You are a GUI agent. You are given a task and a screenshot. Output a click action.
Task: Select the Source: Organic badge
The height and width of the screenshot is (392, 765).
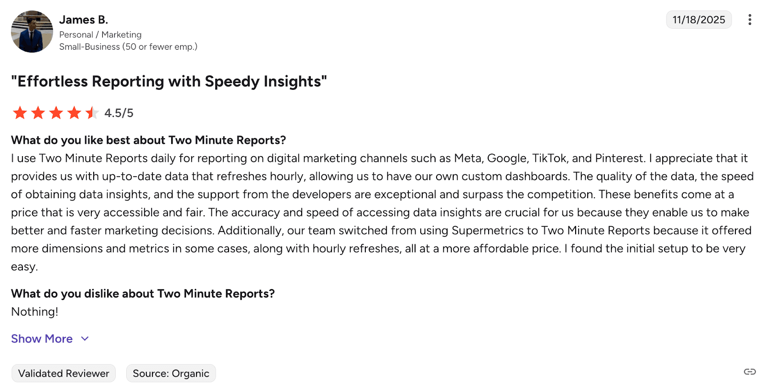coord(171,373)
